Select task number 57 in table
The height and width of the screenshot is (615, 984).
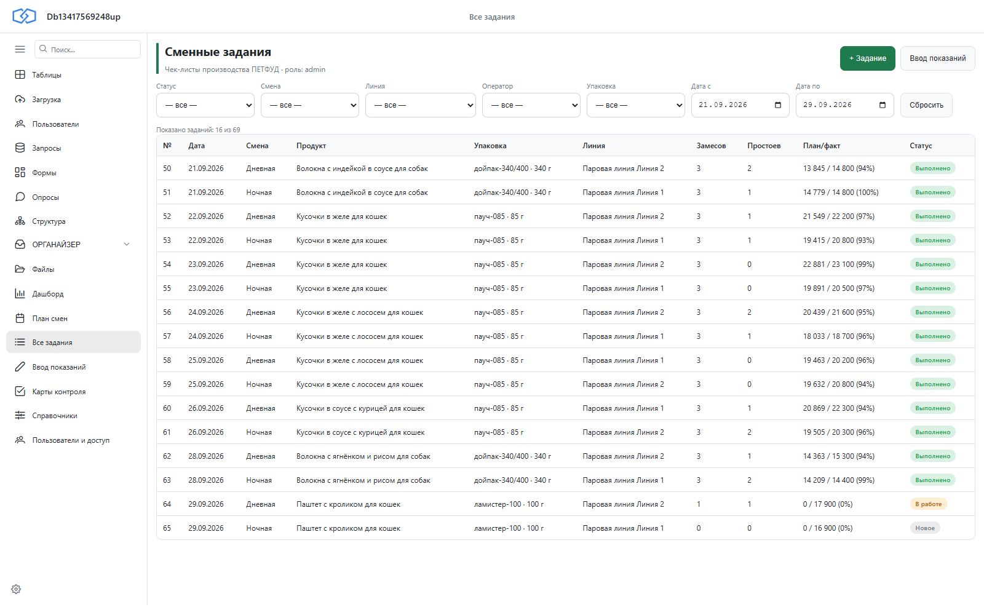(167, 336)
